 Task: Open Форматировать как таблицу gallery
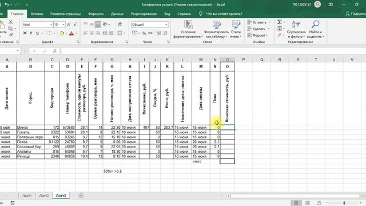pos(216,29)
